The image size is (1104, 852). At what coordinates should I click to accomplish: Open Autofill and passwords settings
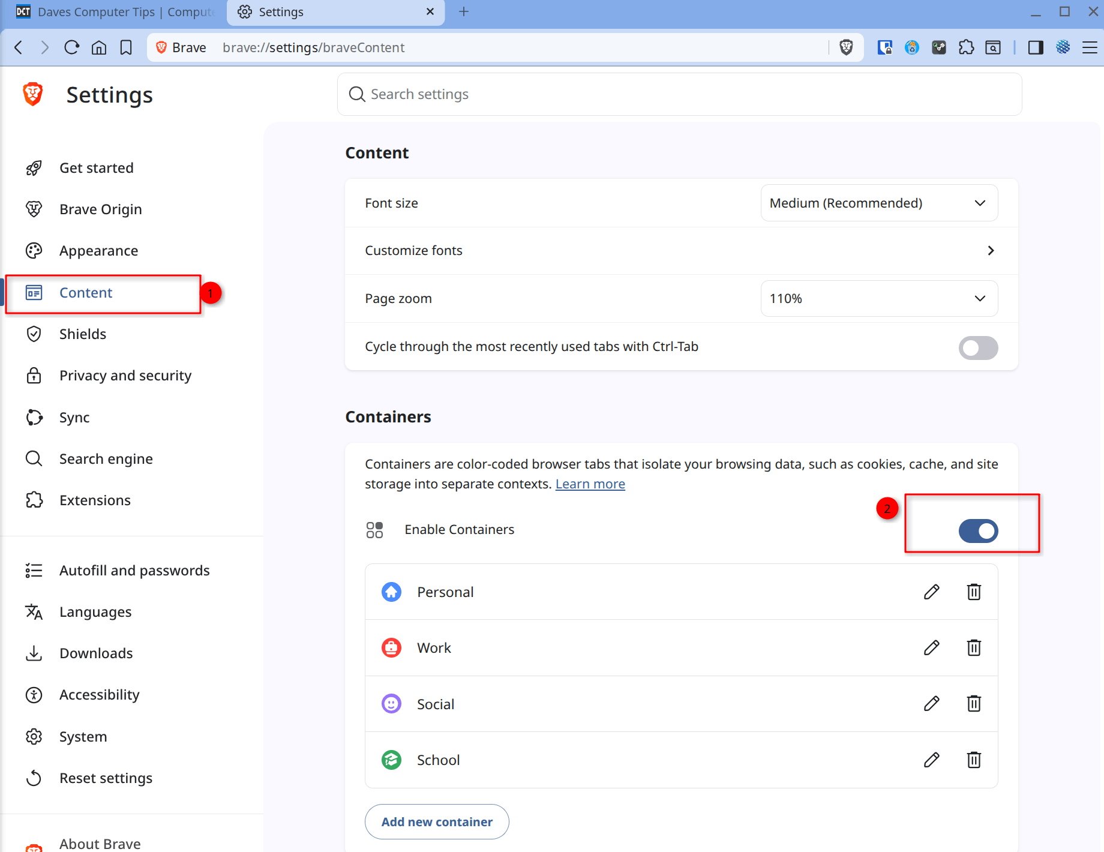click(134, 571)
